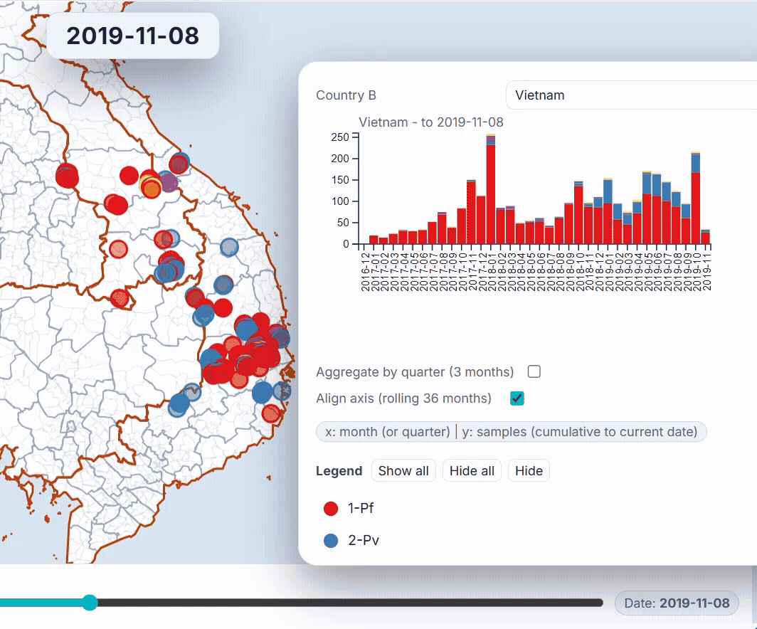Viewport: 757px width, 629px height.
Task: Enable Aggregate by quarter checkbox
Action: [x=534, y=371]
